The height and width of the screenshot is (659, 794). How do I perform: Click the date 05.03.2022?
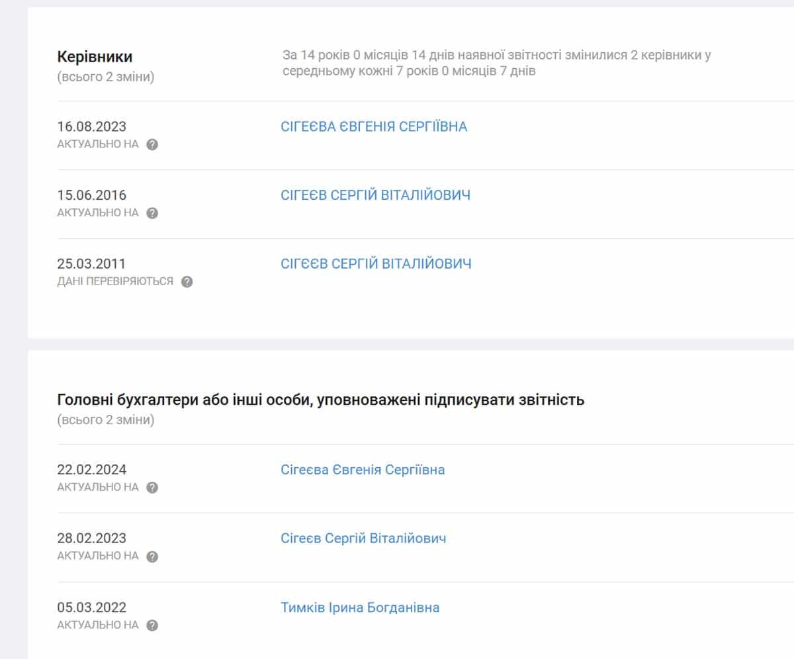tap(91, 607)
